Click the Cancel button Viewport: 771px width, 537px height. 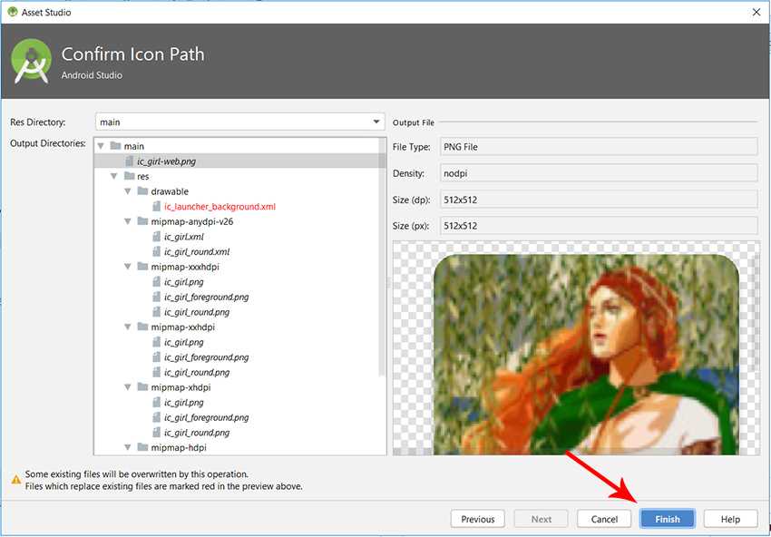pos(604,519)
